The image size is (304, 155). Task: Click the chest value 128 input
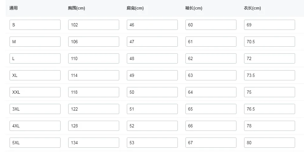[x=94, y=126]
